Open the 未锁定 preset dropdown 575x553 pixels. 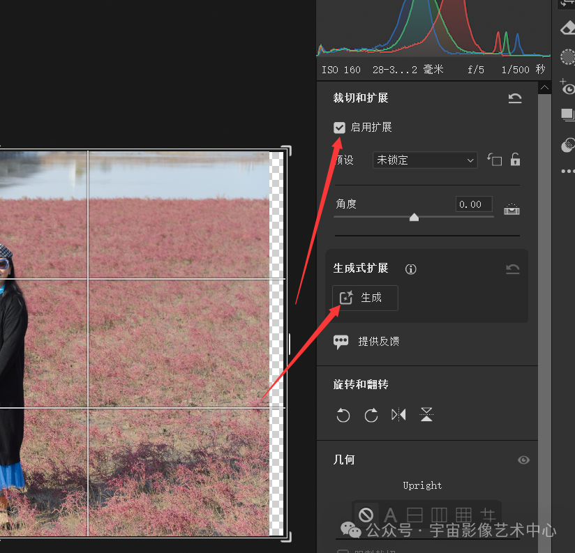[424, 160]
